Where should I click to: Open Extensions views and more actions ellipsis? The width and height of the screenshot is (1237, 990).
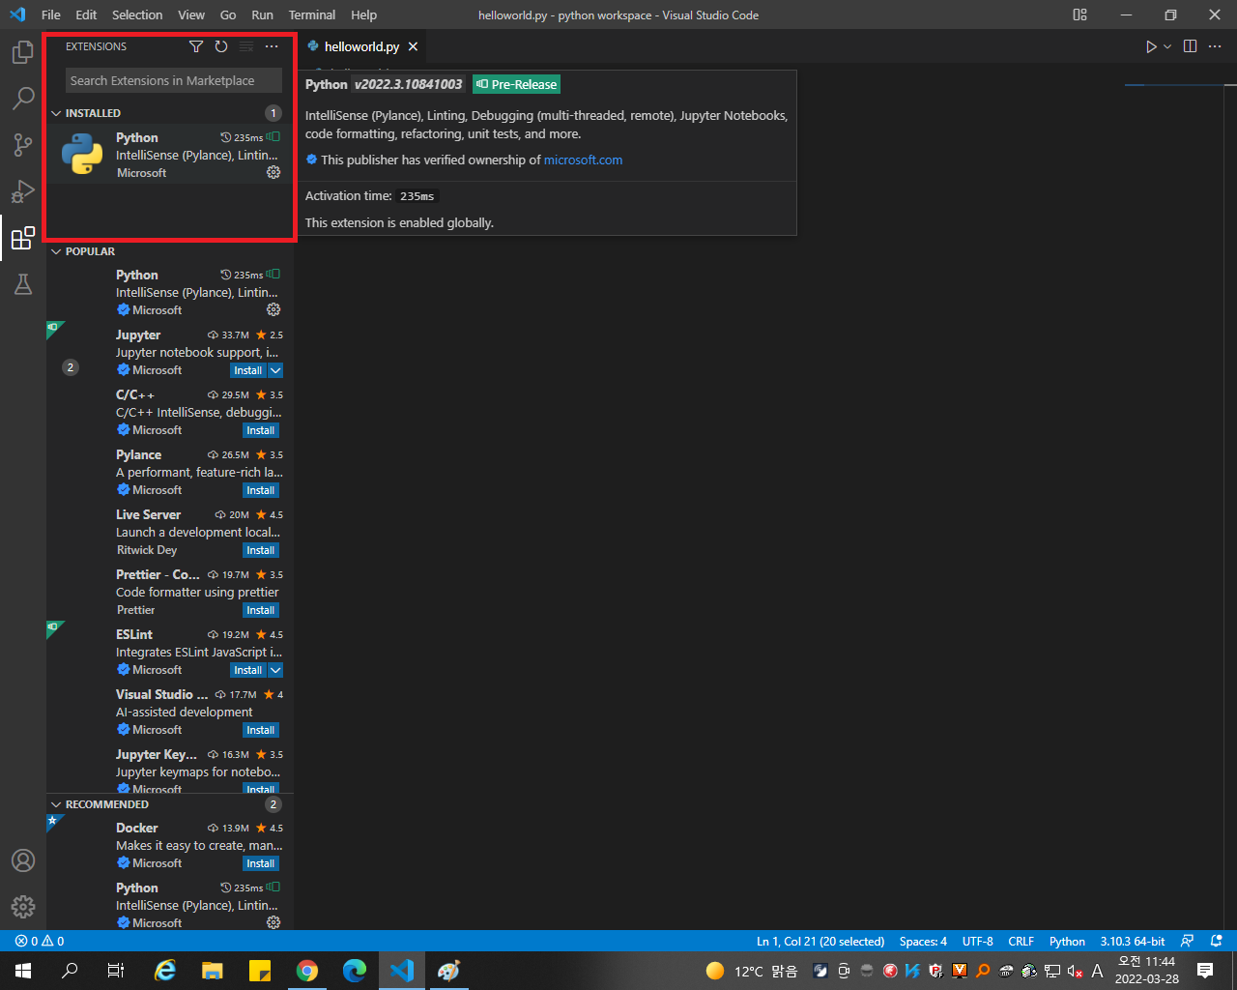[272, 46]
